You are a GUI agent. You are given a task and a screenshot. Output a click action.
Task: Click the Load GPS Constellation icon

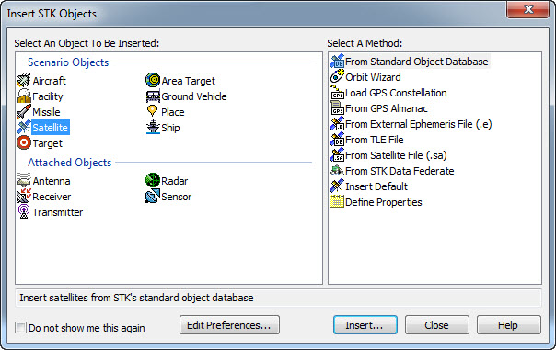click(337, 93)
